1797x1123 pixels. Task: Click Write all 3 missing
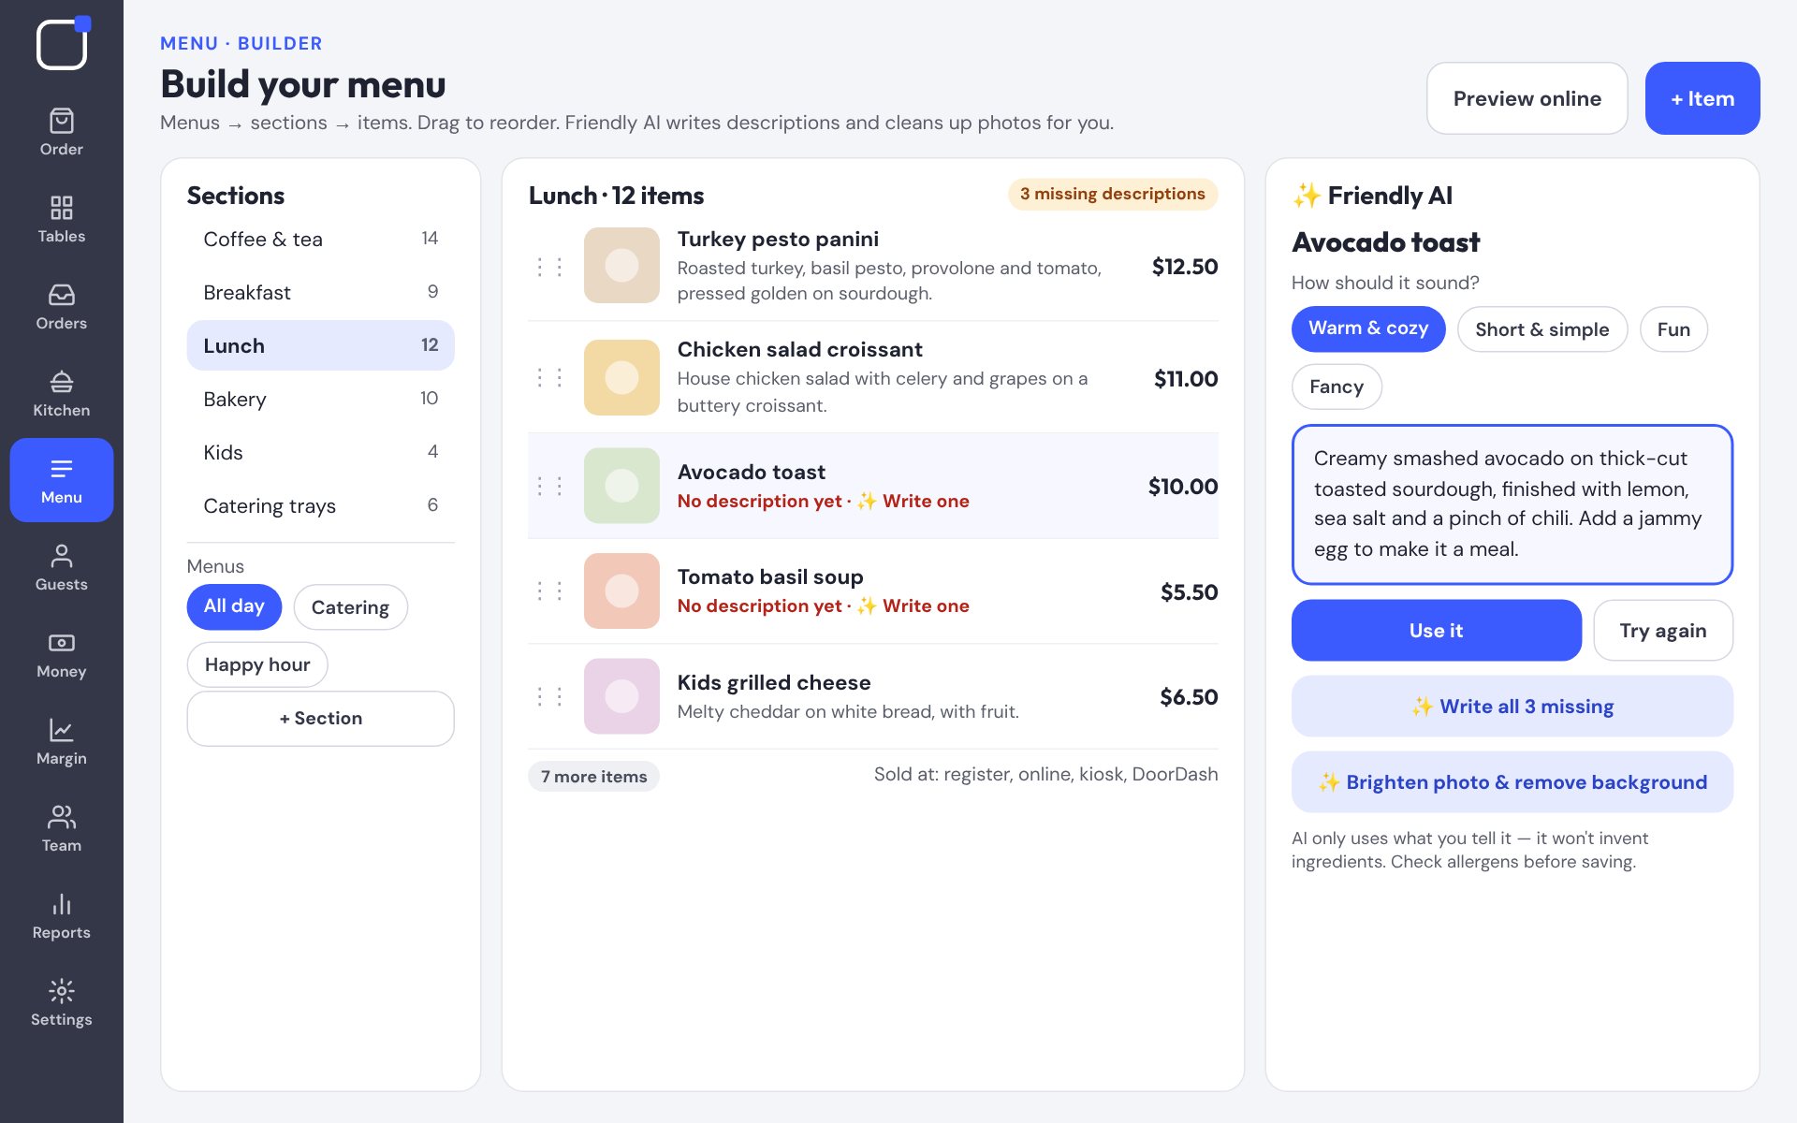[x=1512, y=707]
